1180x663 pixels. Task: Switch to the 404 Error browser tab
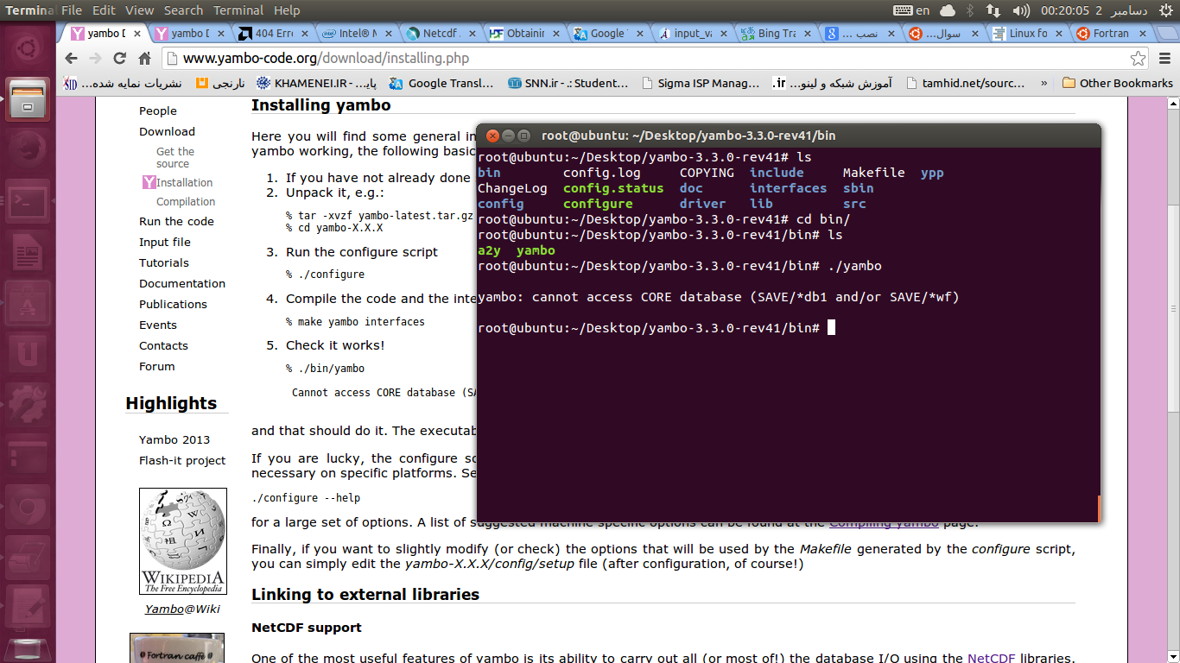pyautogui.click(x=272, y=34)
